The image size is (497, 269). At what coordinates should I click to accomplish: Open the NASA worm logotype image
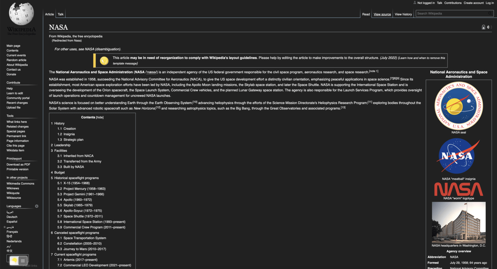pyautogui.click(x=458, y=189)
